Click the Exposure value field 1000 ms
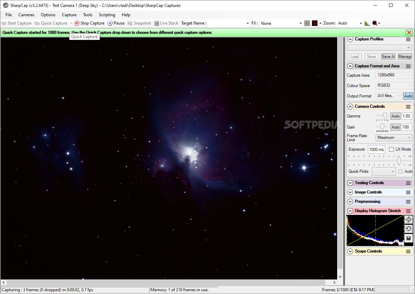The width and height of the screenshot is (415, 294). [376, 149]
